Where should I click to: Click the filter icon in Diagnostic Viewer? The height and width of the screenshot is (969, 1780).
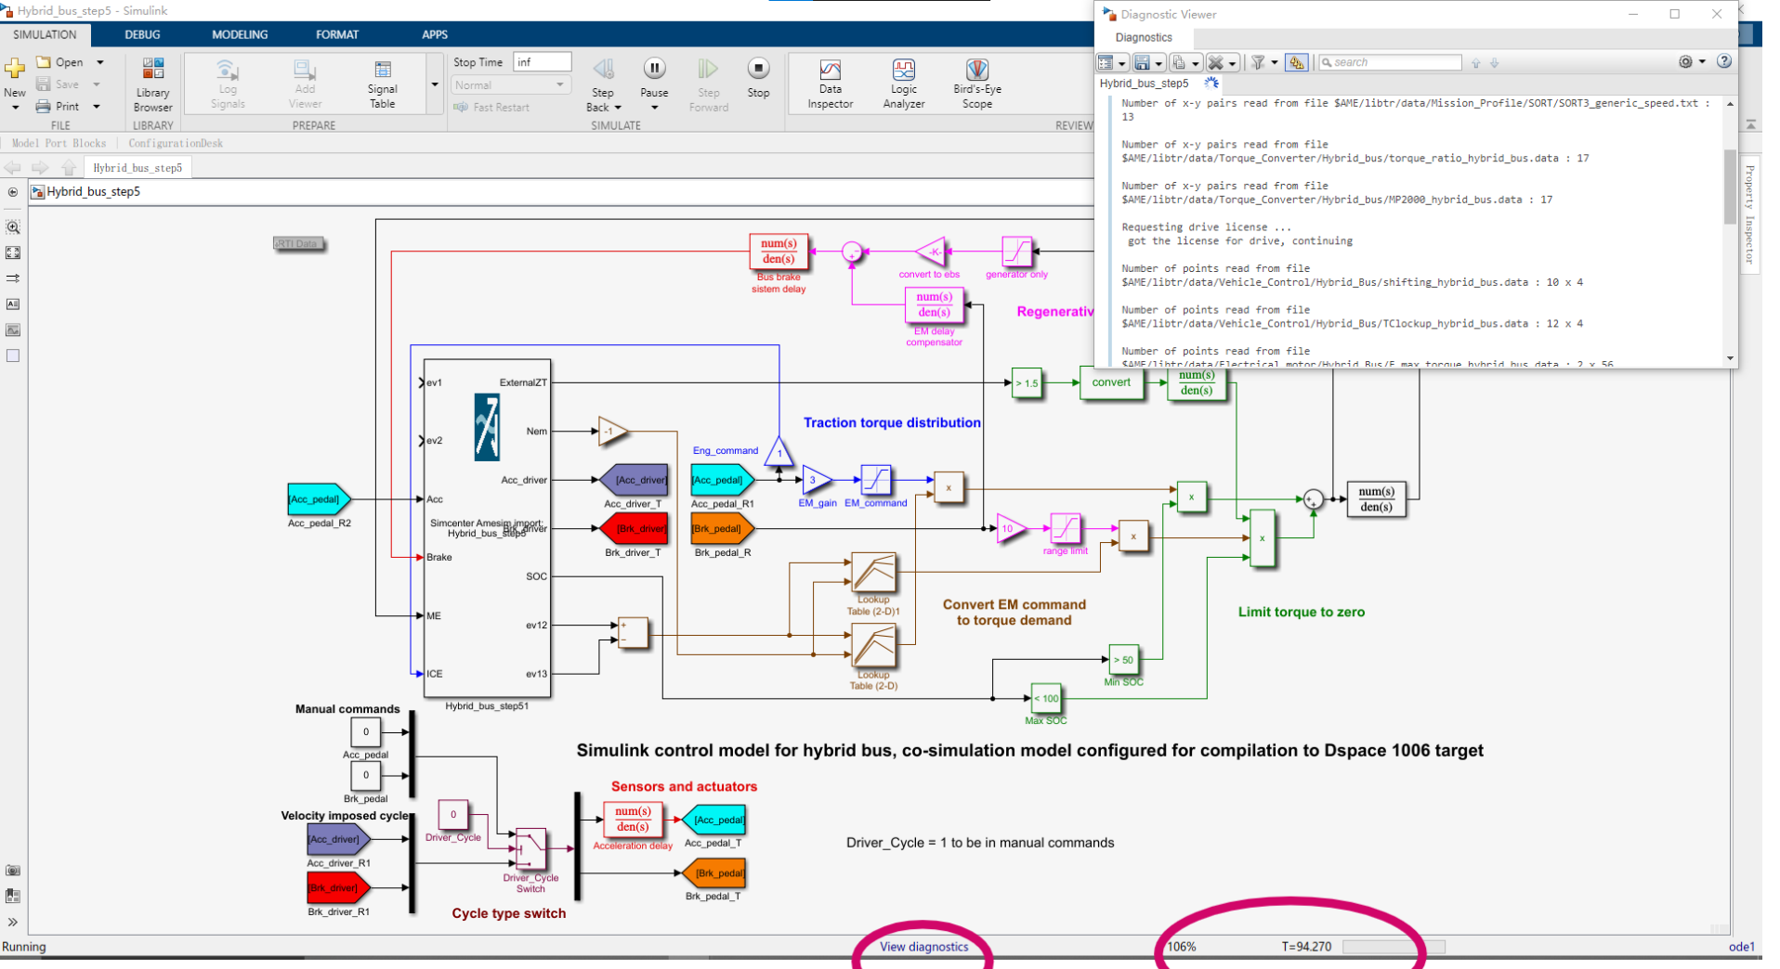[x=1258, y=62]
